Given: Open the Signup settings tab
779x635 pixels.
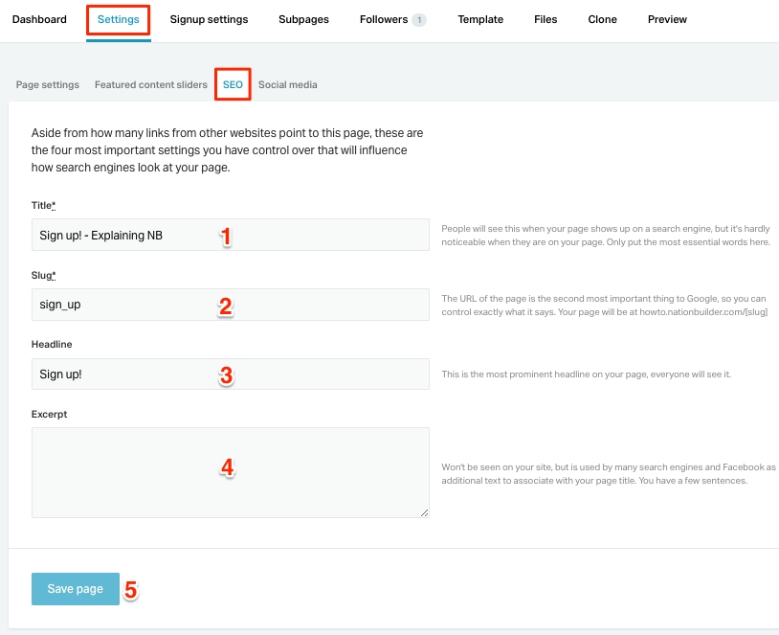Looking at the screenshot, I should tap(209, 18).
